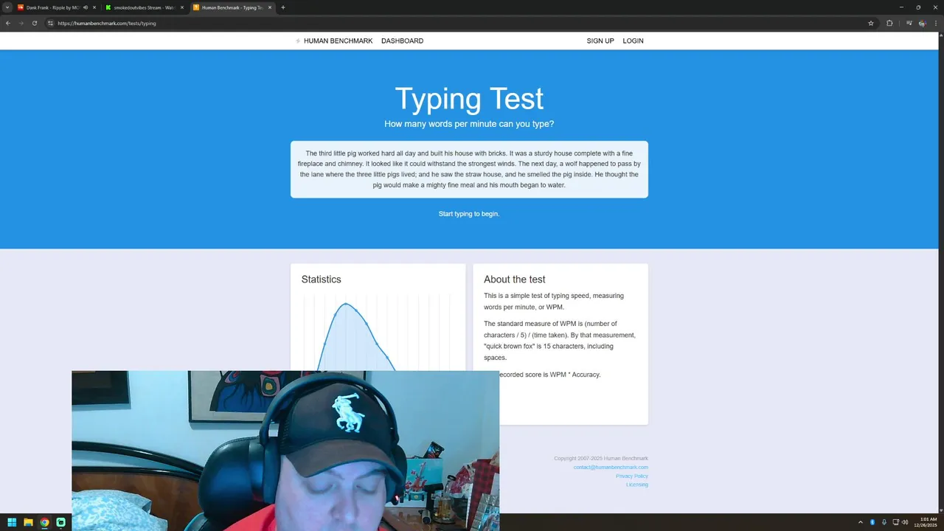Open the browser extensions puzzle icon
Image resolution: width=944 pixels, height=531 pixels.
889,23
